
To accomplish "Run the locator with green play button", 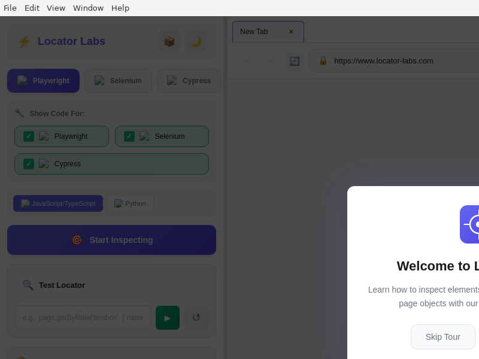I will 168,318.
